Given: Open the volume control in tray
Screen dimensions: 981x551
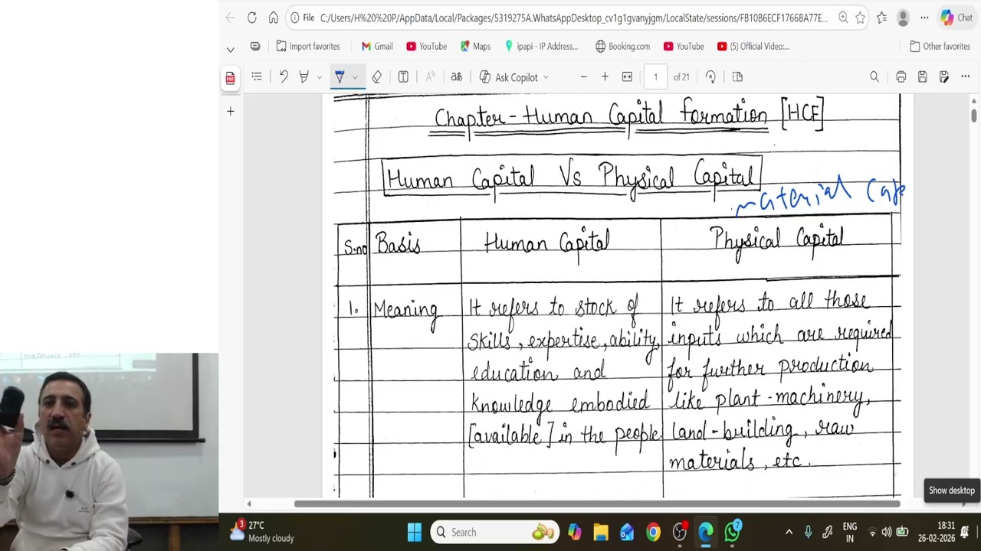Looking at the screenshot, I should 887,532.
